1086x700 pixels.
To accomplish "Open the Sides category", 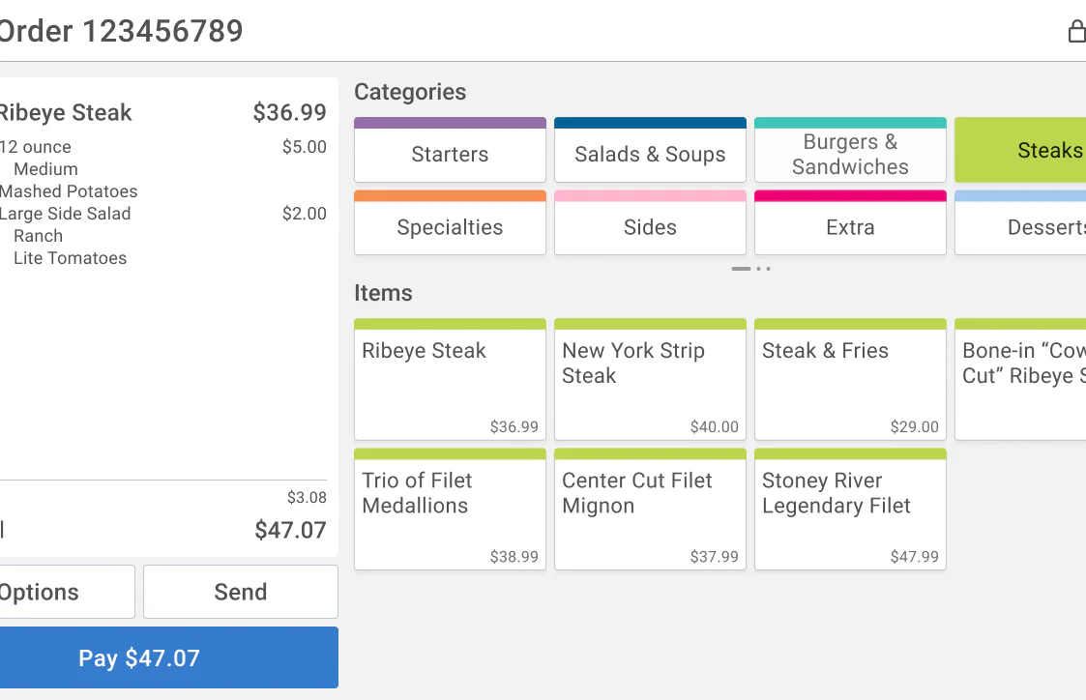I will click(651, 222).
